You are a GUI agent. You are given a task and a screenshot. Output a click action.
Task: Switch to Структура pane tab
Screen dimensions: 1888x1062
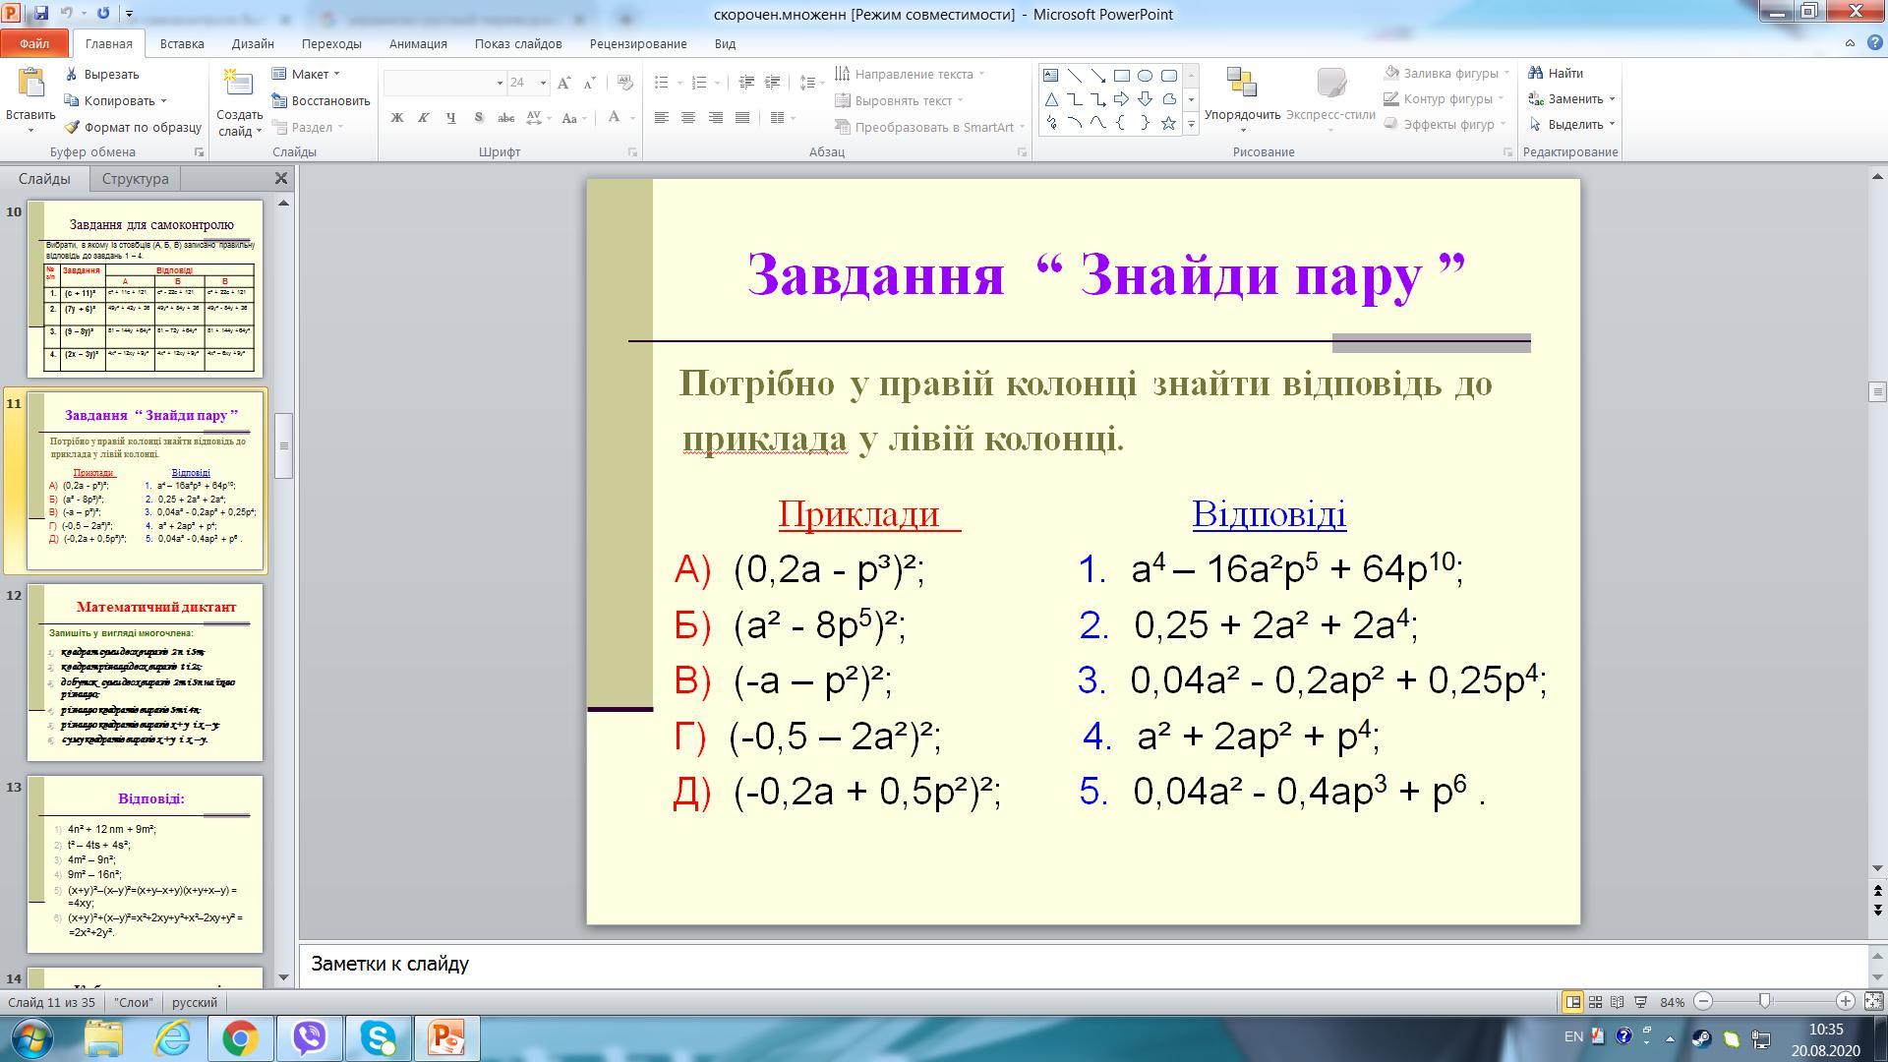135,179
